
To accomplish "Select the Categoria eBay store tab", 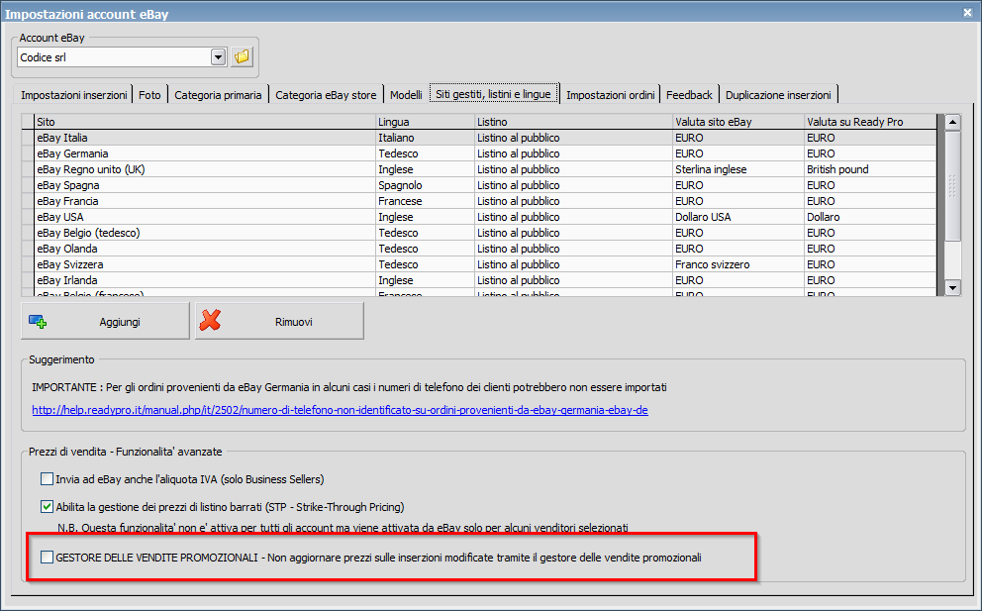I will [x=326, y=95].
